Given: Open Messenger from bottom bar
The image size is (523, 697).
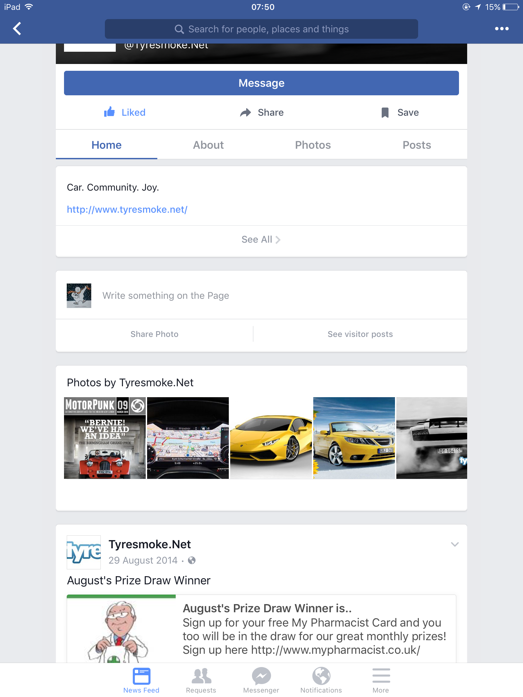Looking at the screenshot, I should tap(261, 681).
